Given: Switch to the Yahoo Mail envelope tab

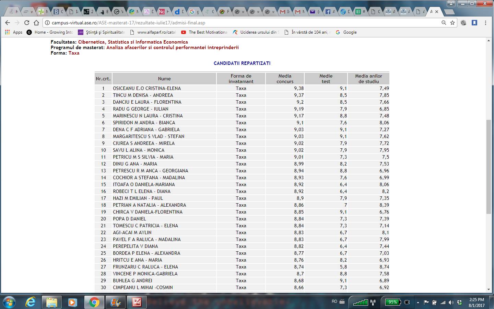Looking at the screenshot, I should click(x=315, y=11).
